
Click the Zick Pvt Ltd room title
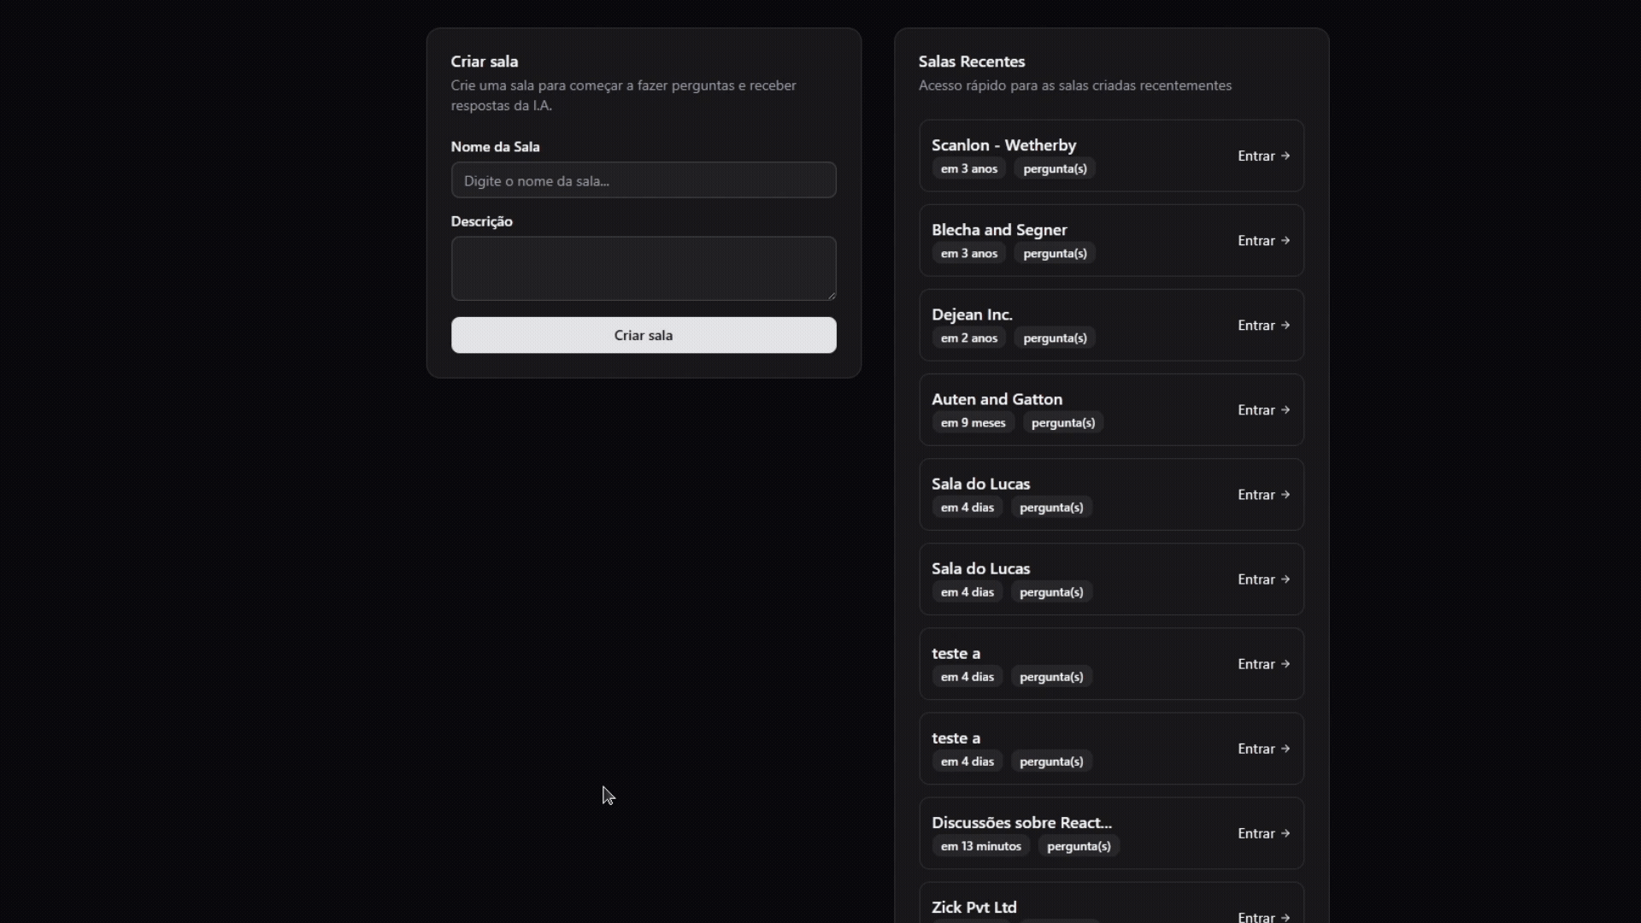pos(973,907)
